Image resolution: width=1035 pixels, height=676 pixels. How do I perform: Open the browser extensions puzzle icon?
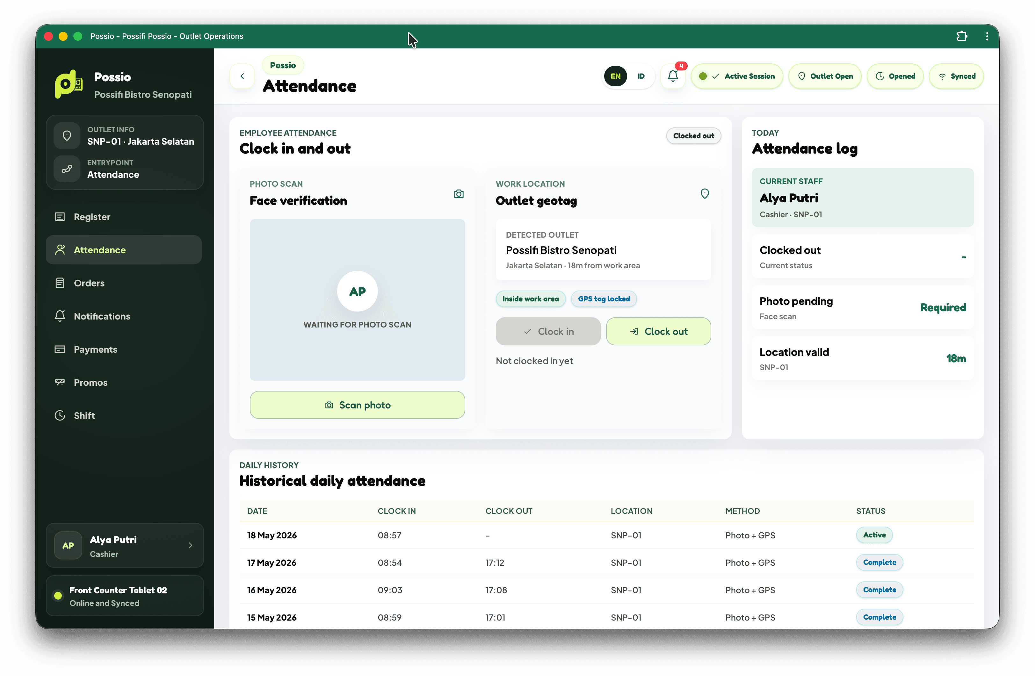click(962, 36)
